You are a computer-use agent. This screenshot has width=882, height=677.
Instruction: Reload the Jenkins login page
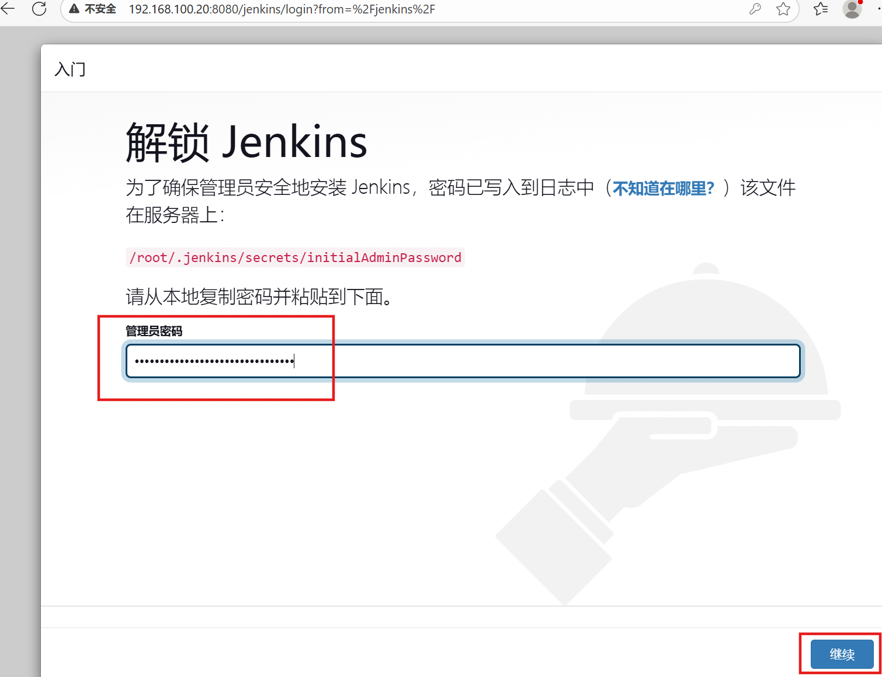coord(39,9)
